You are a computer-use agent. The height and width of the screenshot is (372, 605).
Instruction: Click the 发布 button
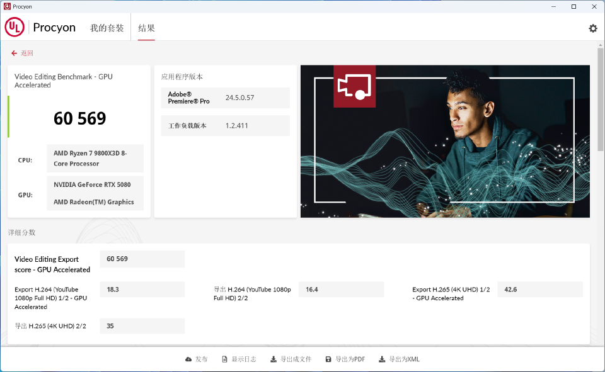pos(197,359)
